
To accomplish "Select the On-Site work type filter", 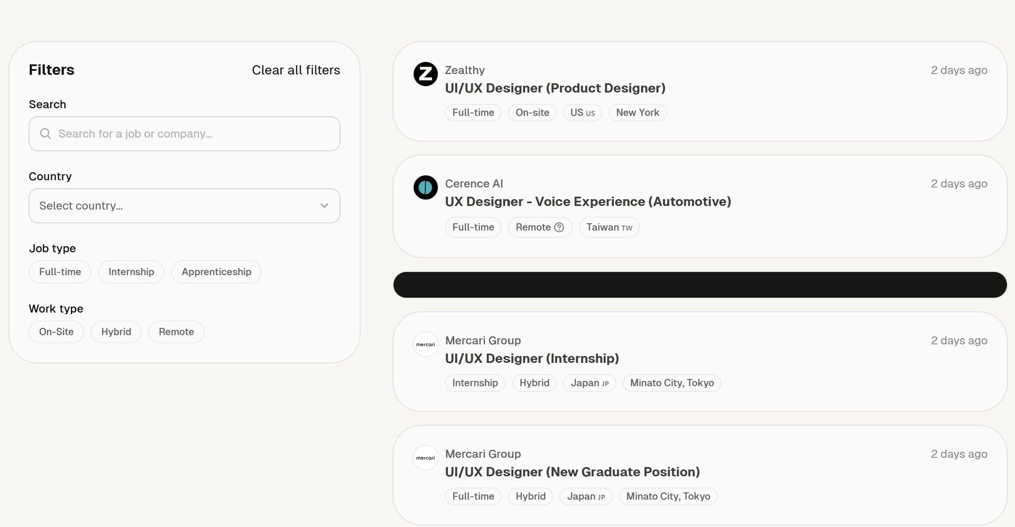I will [x=56, y=332].
